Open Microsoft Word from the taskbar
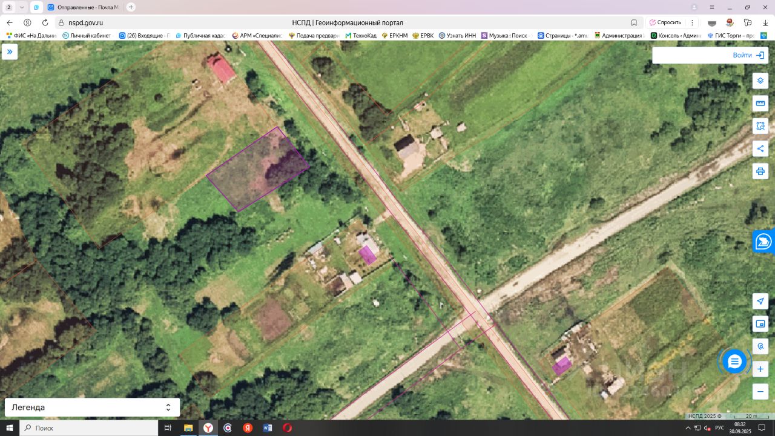This screenshot has height=436, width=775. coord(268,428)
